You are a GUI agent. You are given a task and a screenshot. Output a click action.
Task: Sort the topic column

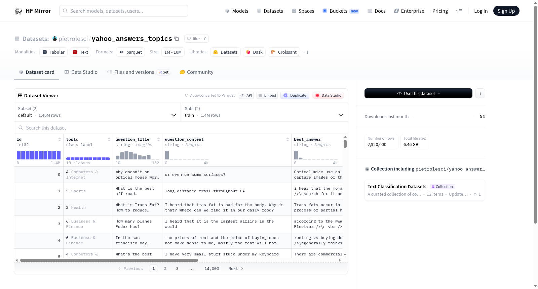tap(109, 139)
